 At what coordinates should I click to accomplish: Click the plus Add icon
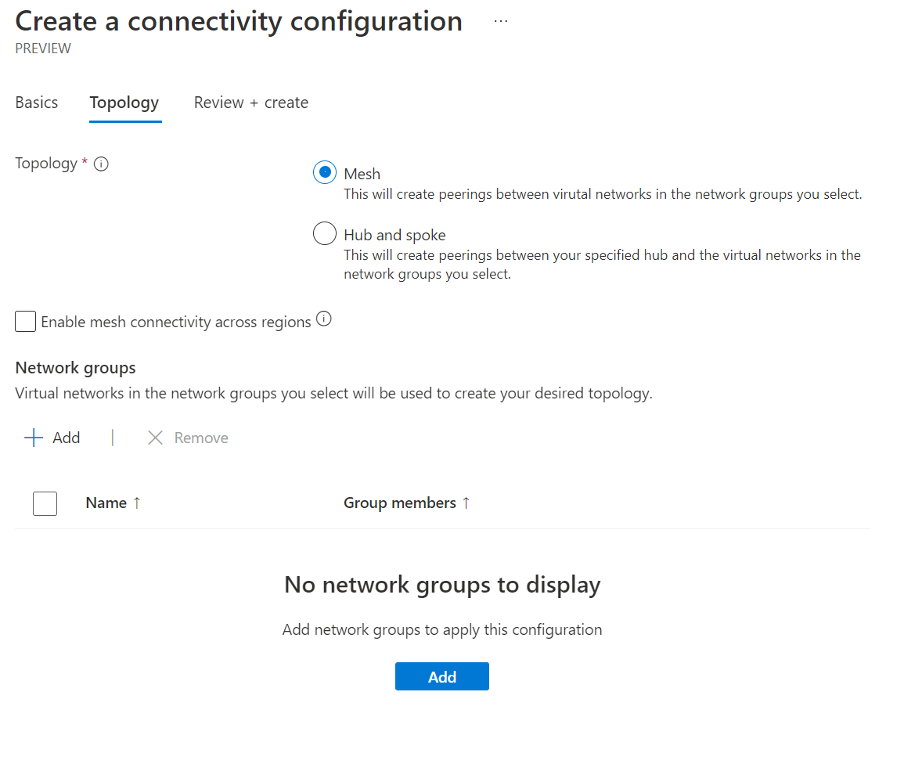[x=34, y=438]
